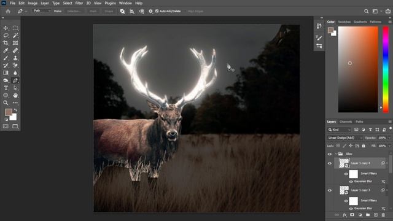This screenshot has height=221, width=393.
Task: Open the Image menu
Action: click(33, 3)
